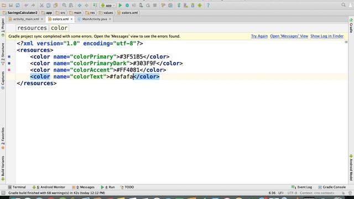354x199 pixels.
Task: Click the search everywhere magnifier icon
Action: (x=343, y=5)
